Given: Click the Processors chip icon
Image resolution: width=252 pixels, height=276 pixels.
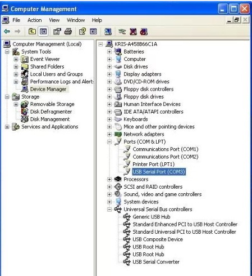Looking at the screenshot, I should tap(118, 179).
